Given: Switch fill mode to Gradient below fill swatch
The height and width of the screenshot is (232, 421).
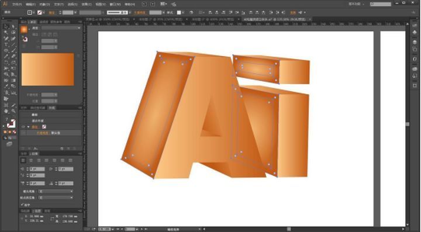Looking at the screenshot, I should [10, 132].
